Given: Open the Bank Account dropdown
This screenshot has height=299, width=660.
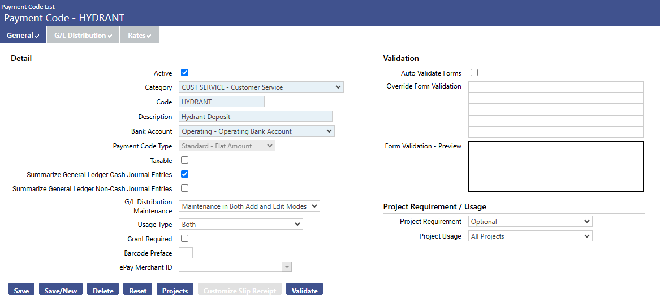Looking at the screenshot, I should [x=257, y=131].
